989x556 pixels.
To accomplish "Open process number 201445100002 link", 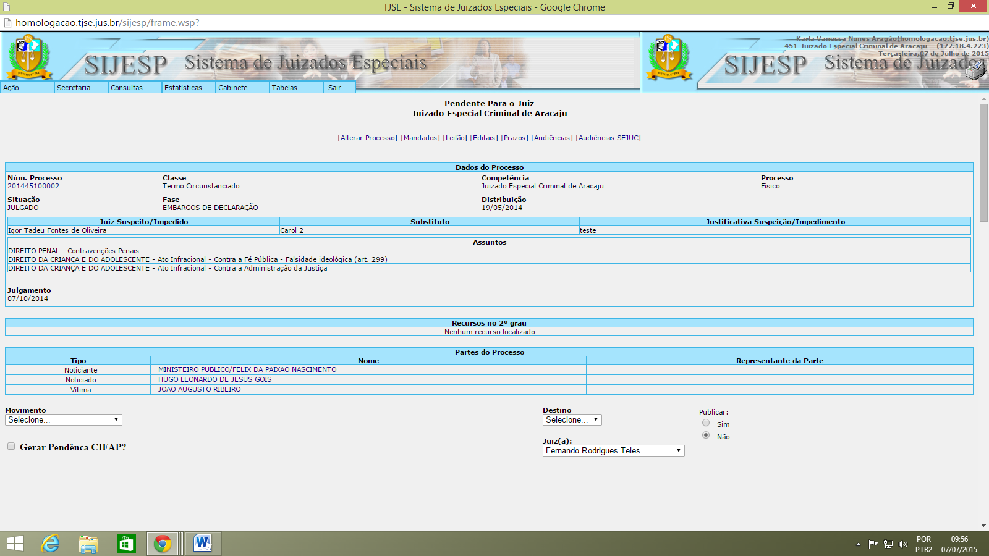I will pyautogui.click(x=33, y=186).
